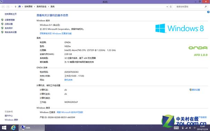This screenshot has height=131, width=210.
Task: Open Advanced system settings from sidebar
Action: coord(11,32)
